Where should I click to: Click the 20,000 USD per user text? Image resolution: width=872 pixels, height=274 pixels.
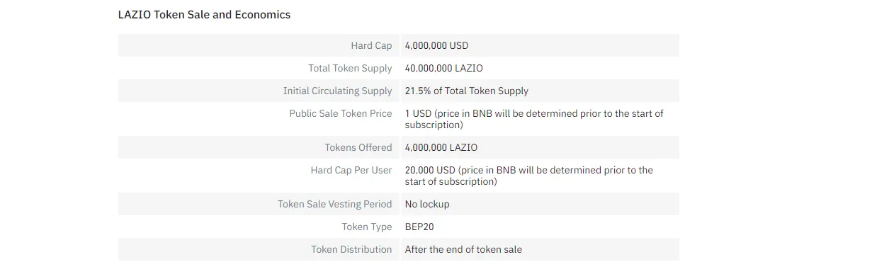(529, 176)
